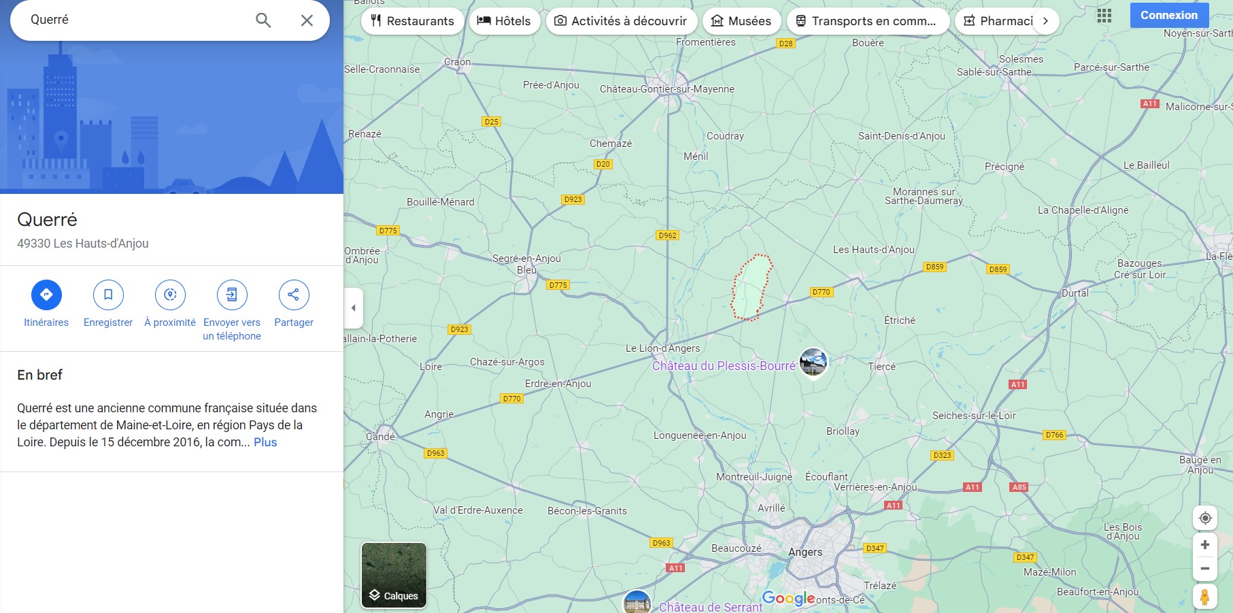Click the Bécon-les-Granits label
The width and height of the screenshot is (1233, 613).
[587, 511]
